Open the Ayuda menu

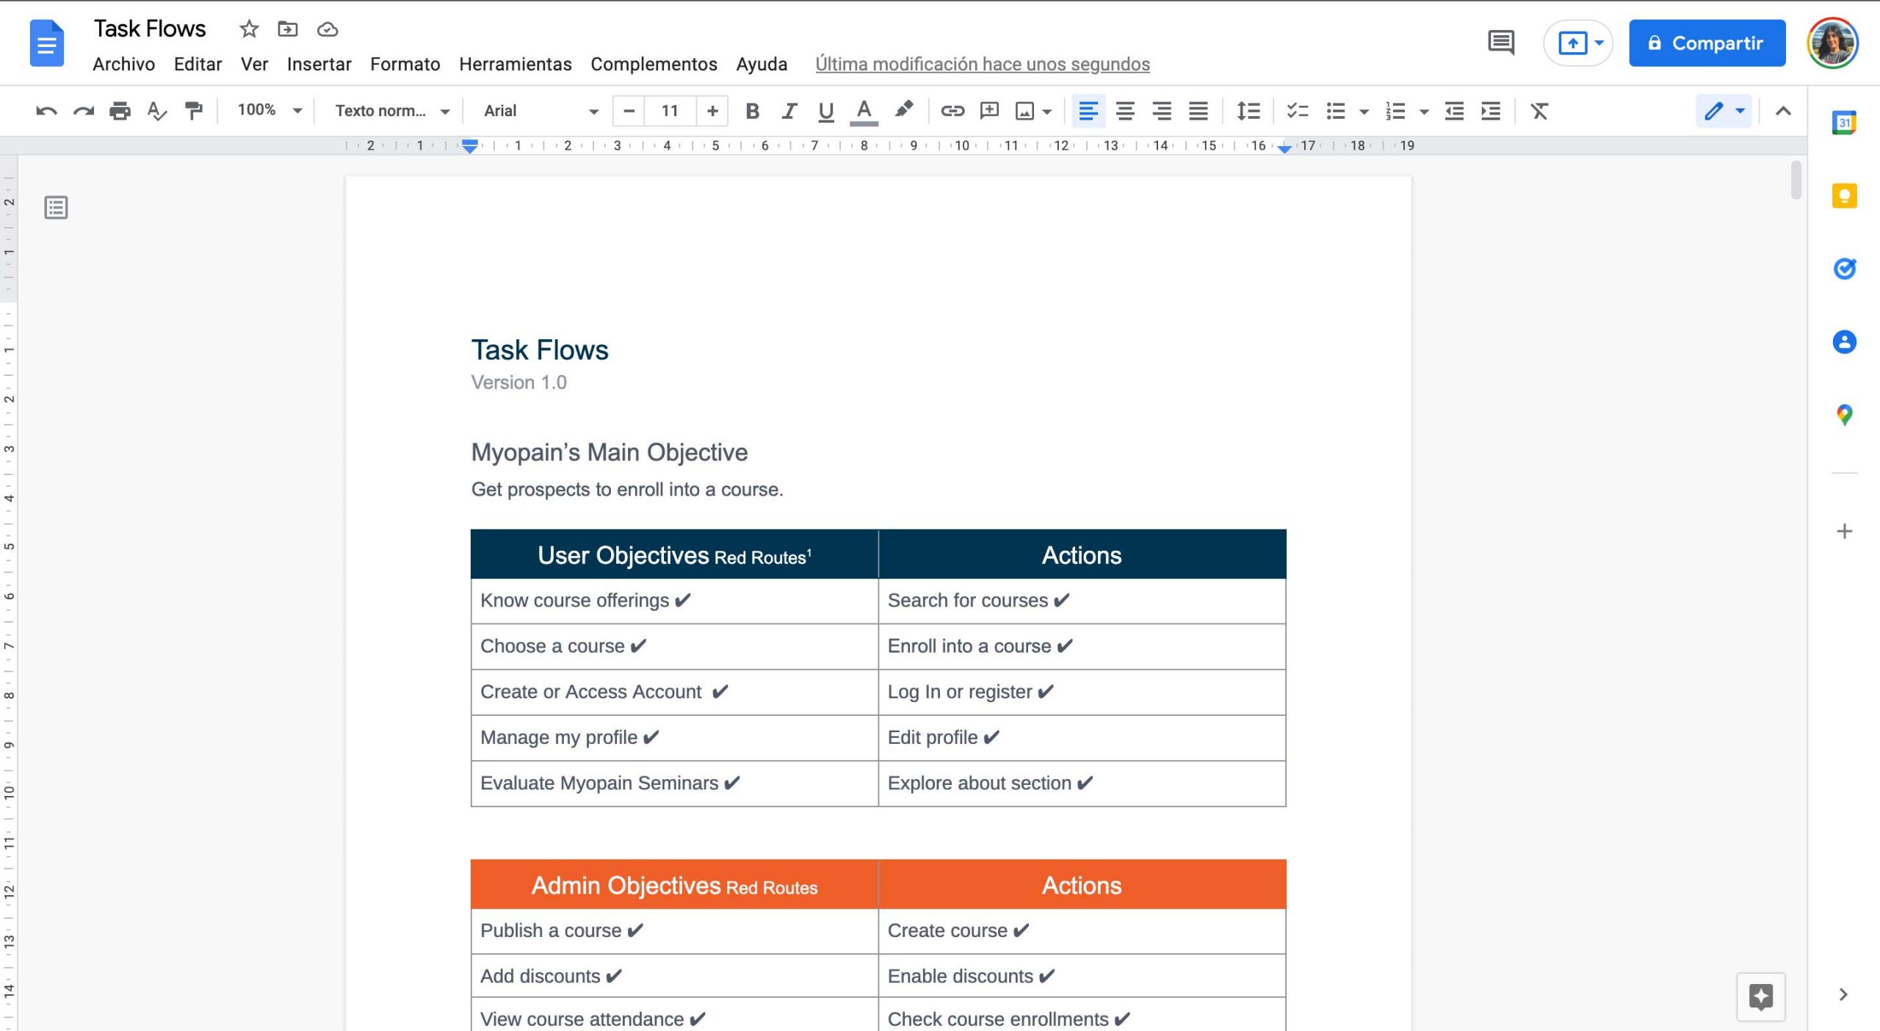tap(762, 65)
